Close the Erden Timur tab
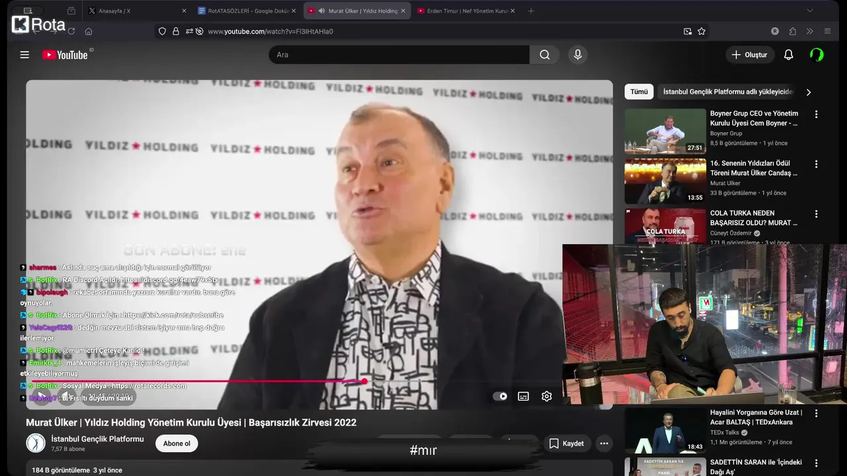The height and width of the screenshot is (476, 847). click(512, 11)
